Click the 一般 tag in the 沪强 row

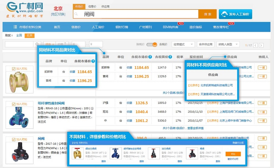click(262, 103)
